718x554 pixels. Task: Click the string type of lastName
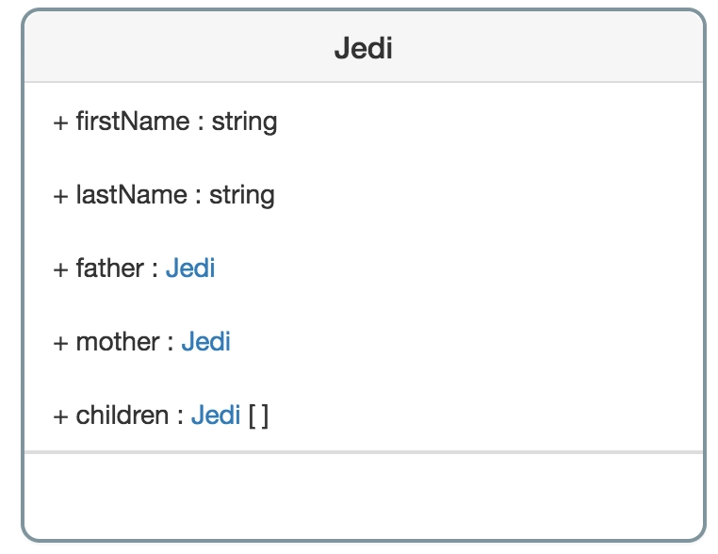pyautogui.click(x=242, y=196)
